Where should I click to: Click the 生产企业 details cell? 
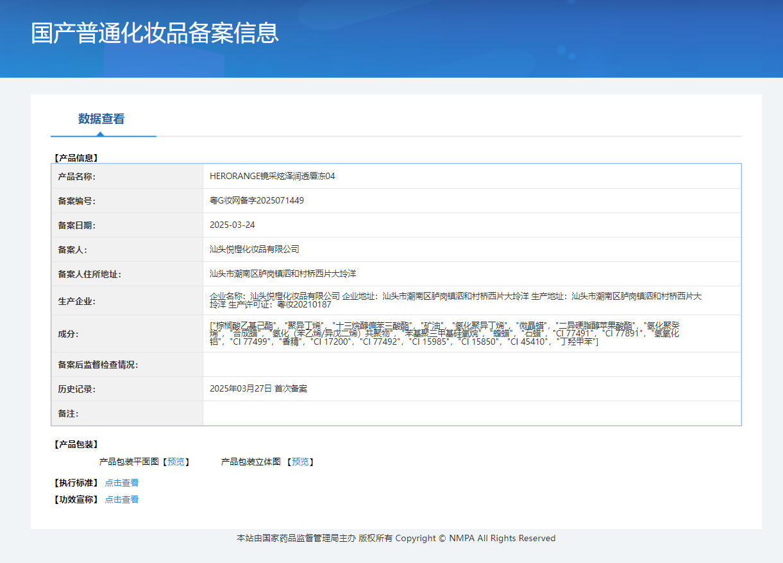pyautogui.click(x=455, y=300)
